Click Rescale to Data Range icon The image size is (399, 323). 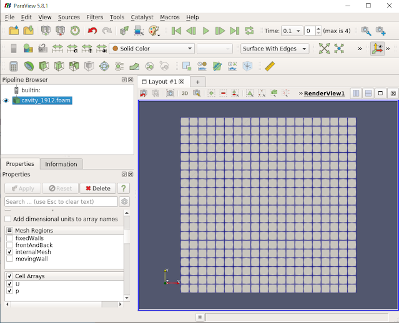coord(57,48)
